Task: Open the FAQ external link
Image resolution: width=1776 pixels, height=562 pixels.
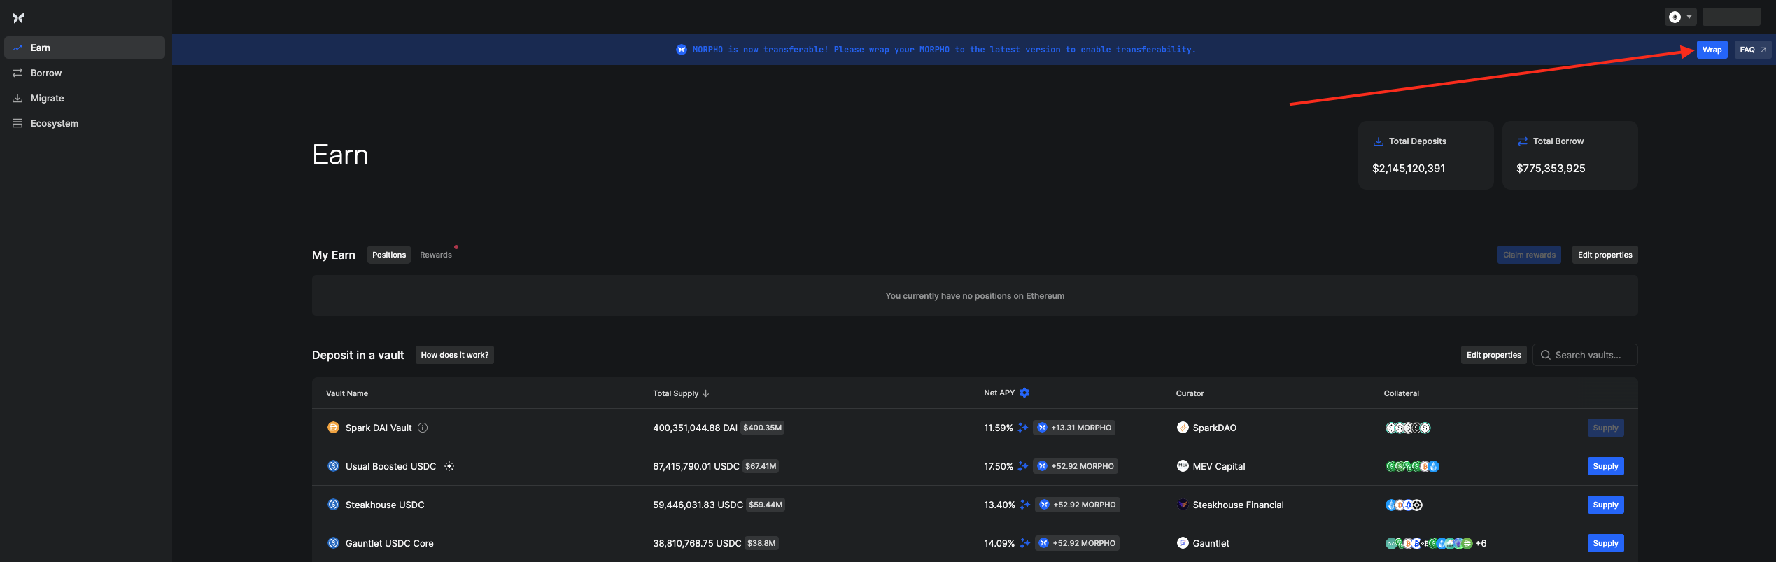Action: point(1752,50)
